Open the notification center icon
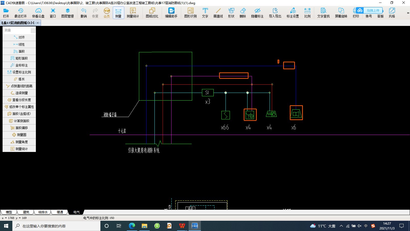The image size is (410, 231). pyautogui.click(x=402, y=226)
